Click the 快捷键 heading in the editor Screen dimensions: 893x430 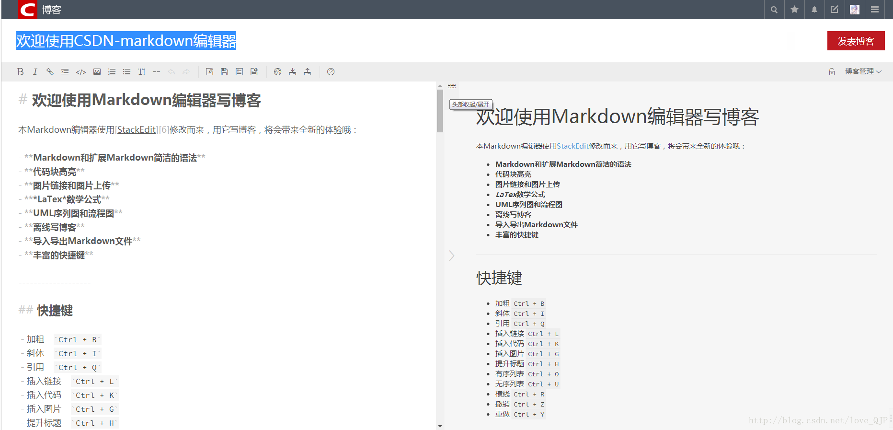click(55, 311)
